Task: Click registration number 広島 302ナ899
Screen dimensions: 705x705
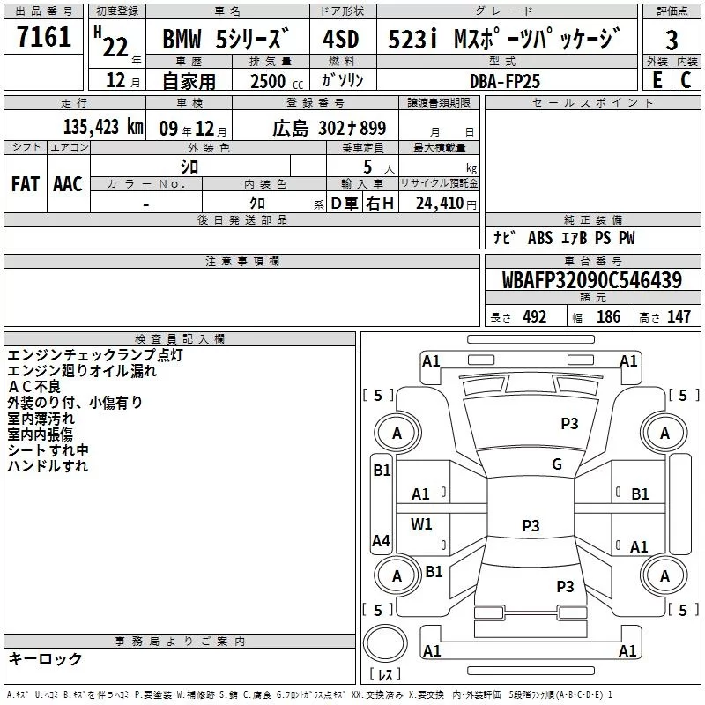Action: pyautogui.click(x=329, y=128)
